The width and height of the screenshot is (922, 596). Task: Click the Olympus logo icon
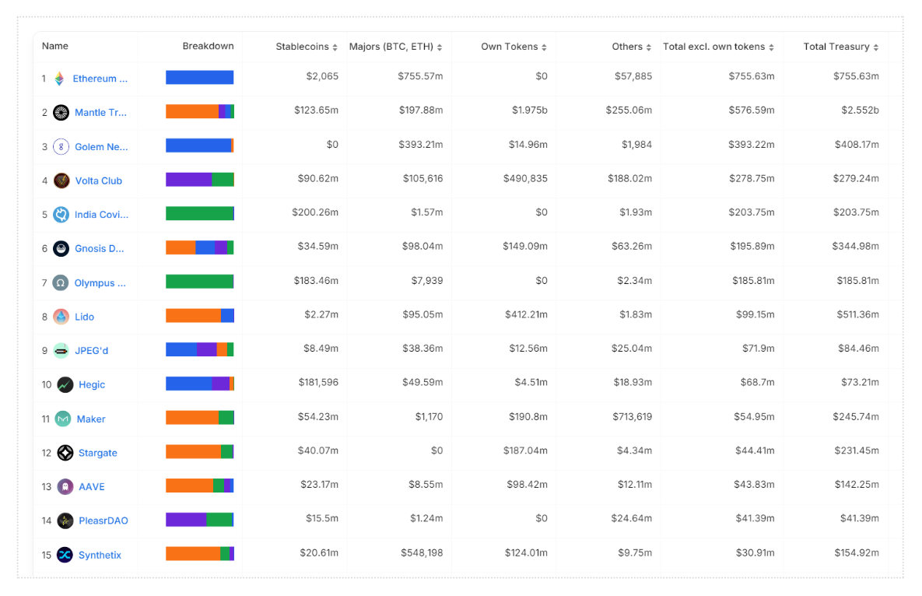61,282
